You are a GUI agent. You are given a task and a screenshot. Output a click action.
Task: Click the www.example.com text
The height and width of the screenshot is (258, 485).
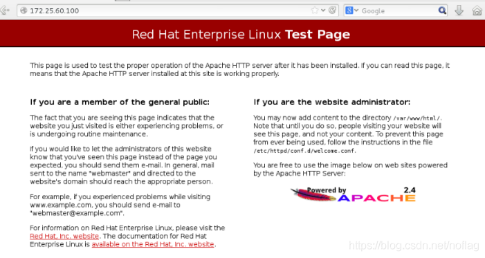pos(61,205)
